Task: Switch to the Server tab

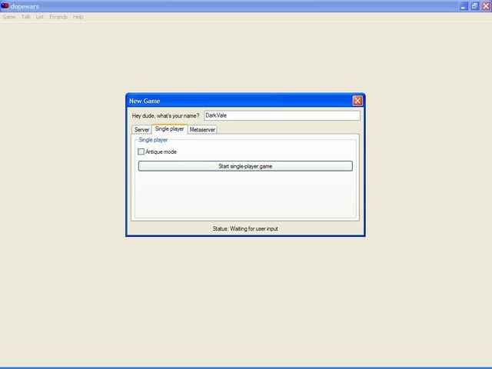Action: tap(141, 130)
